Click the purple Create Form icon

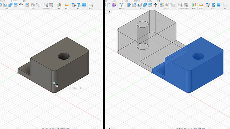(114, 5)
